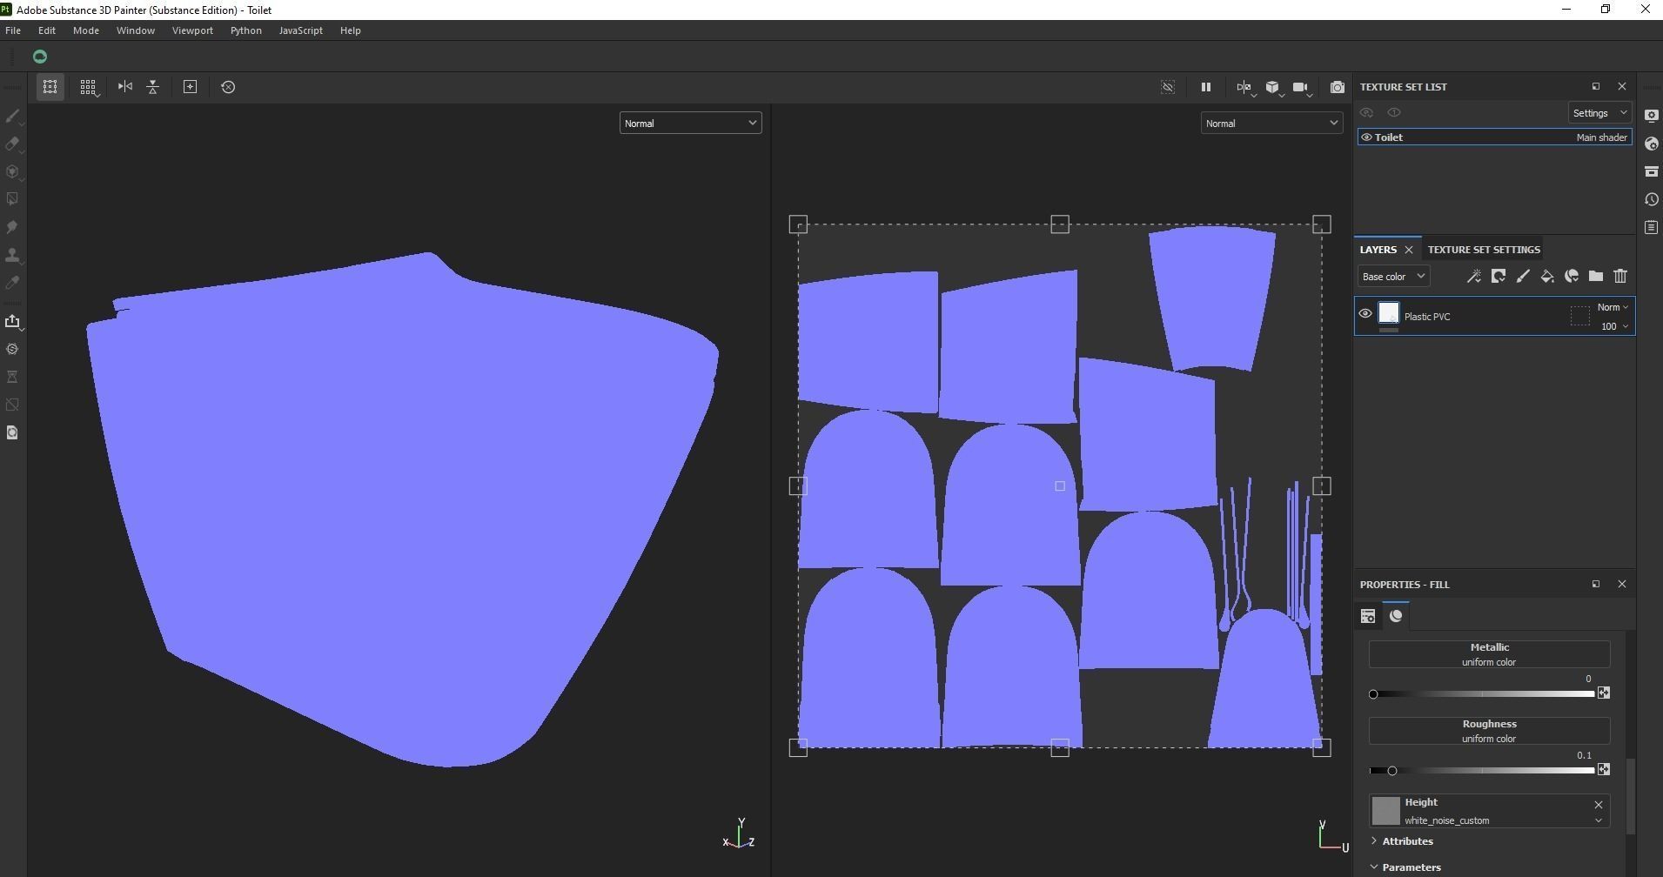This screenshot has height=877, width=1663.
Task: Open Plastic PVC opacity 100 dropdown
Action: pos(1613,326)
